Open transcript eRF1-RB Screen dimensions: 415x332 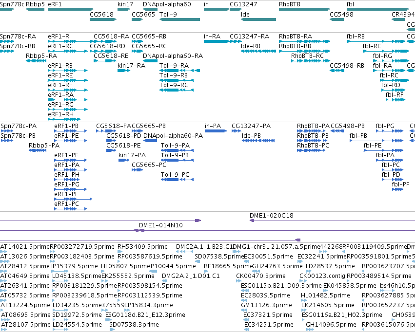(x=68, y=71)
